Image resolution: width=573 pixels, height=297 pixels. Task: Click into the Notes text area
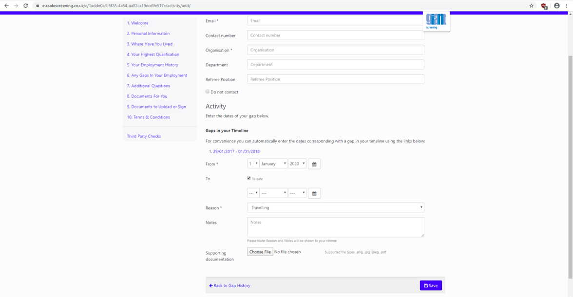pos(335,227)
